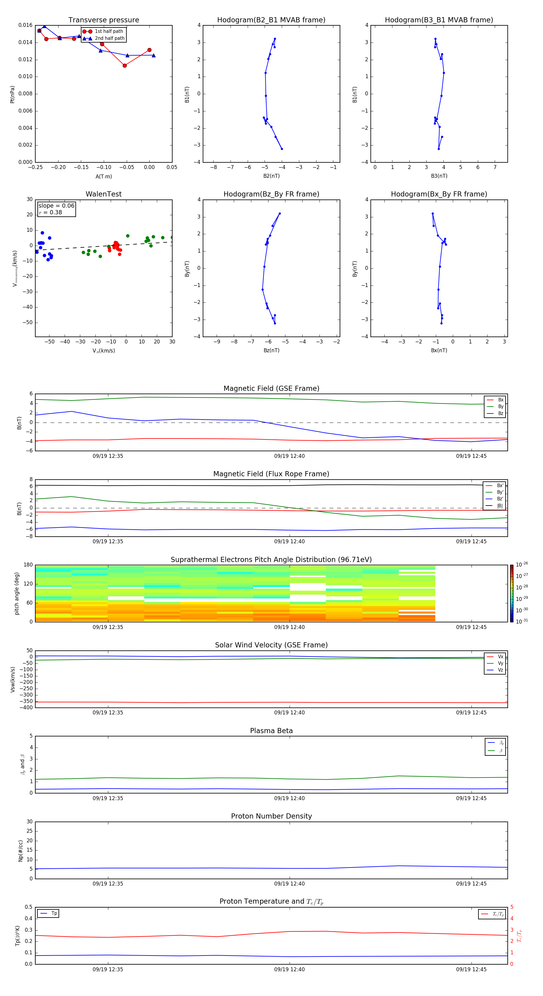Click the "WalenTest" plot title
The width and height of the screenshot is (543, 996).
103,194
